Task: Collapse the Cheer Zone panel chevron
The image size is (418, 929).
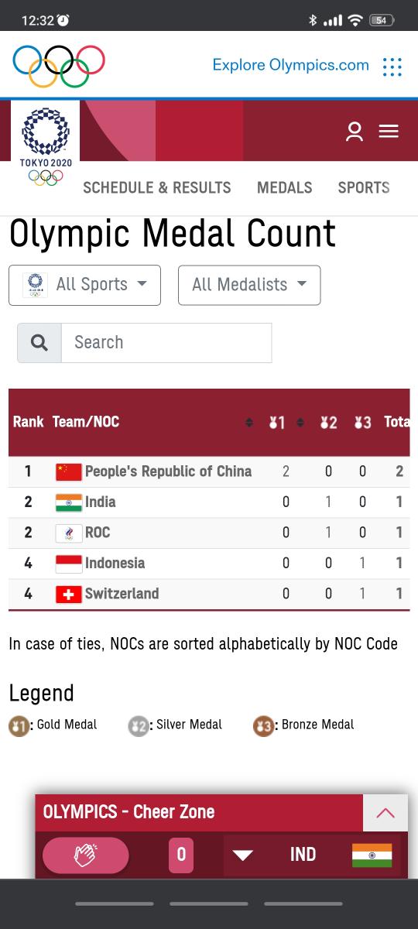Action: pos(385,813)
